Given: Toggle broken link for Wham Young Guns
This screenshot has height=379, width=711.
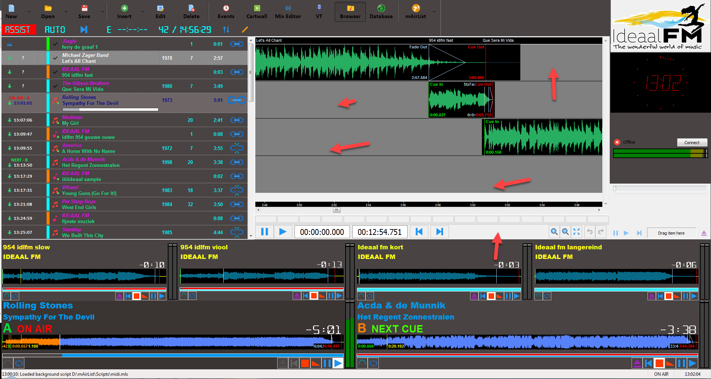Looking at the screenshot, I should [x=237, y=190].
